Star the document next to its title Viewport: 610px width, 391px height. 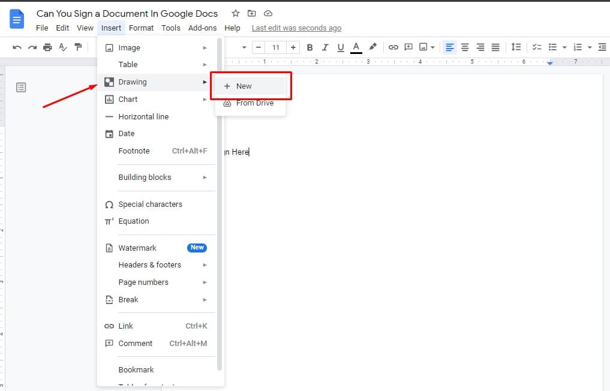(x=235, y=13)
